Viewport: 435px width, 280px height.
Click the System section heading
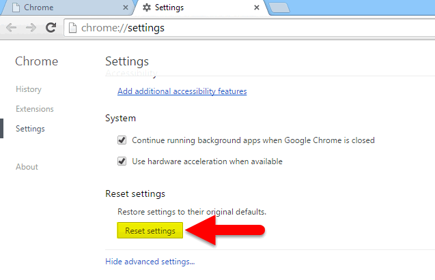(x=120, y=118)
